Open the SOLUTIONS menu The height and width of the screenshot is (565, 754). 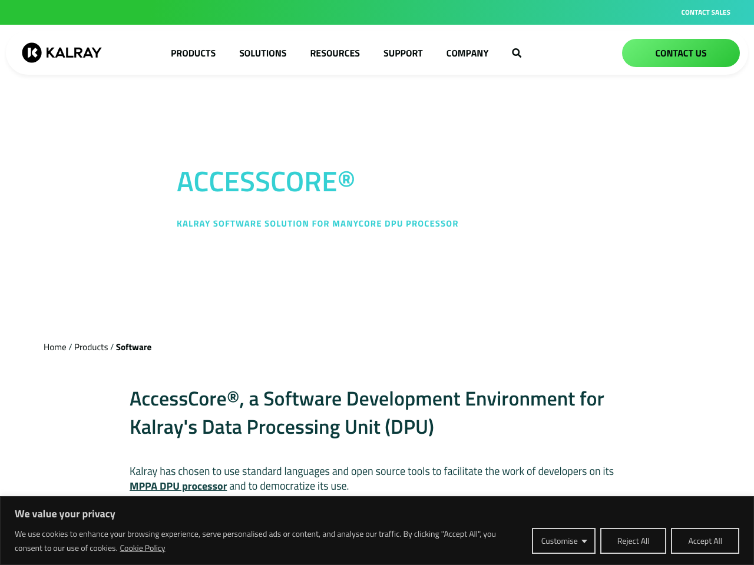click(263, 52)
